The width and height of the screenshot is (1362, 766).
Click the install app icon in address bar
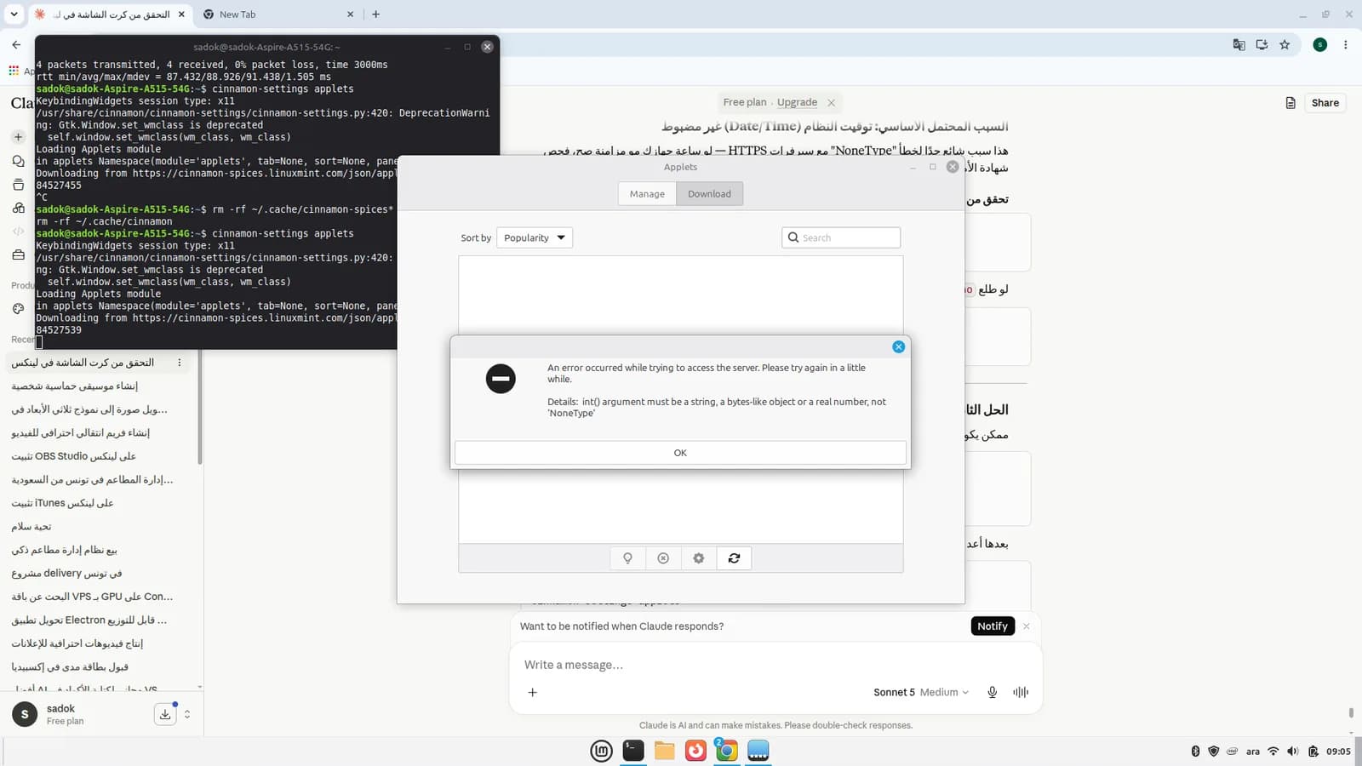point(1262,45)
